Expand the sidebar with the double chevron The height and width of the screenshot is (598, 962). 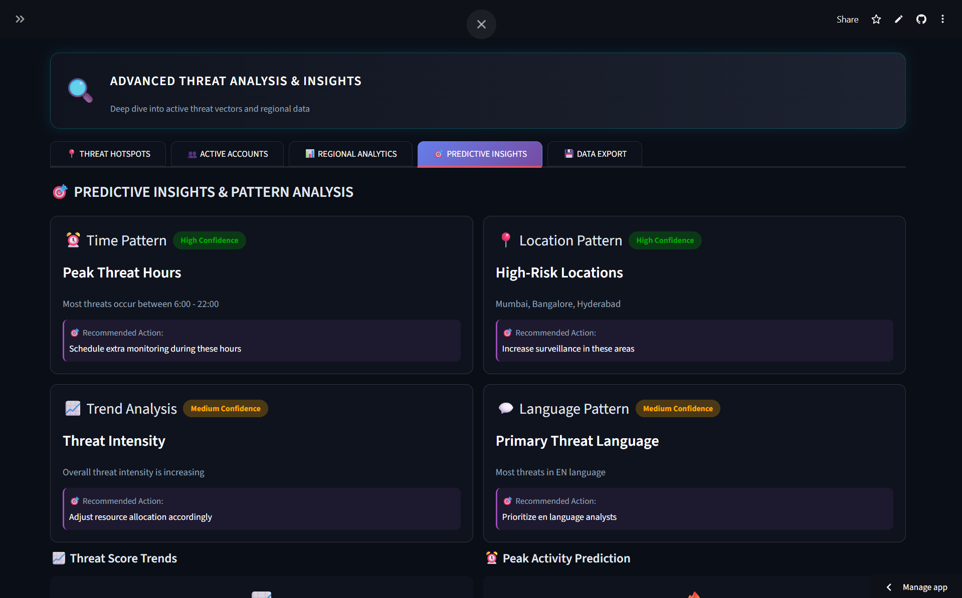click(x=20, y=19)
